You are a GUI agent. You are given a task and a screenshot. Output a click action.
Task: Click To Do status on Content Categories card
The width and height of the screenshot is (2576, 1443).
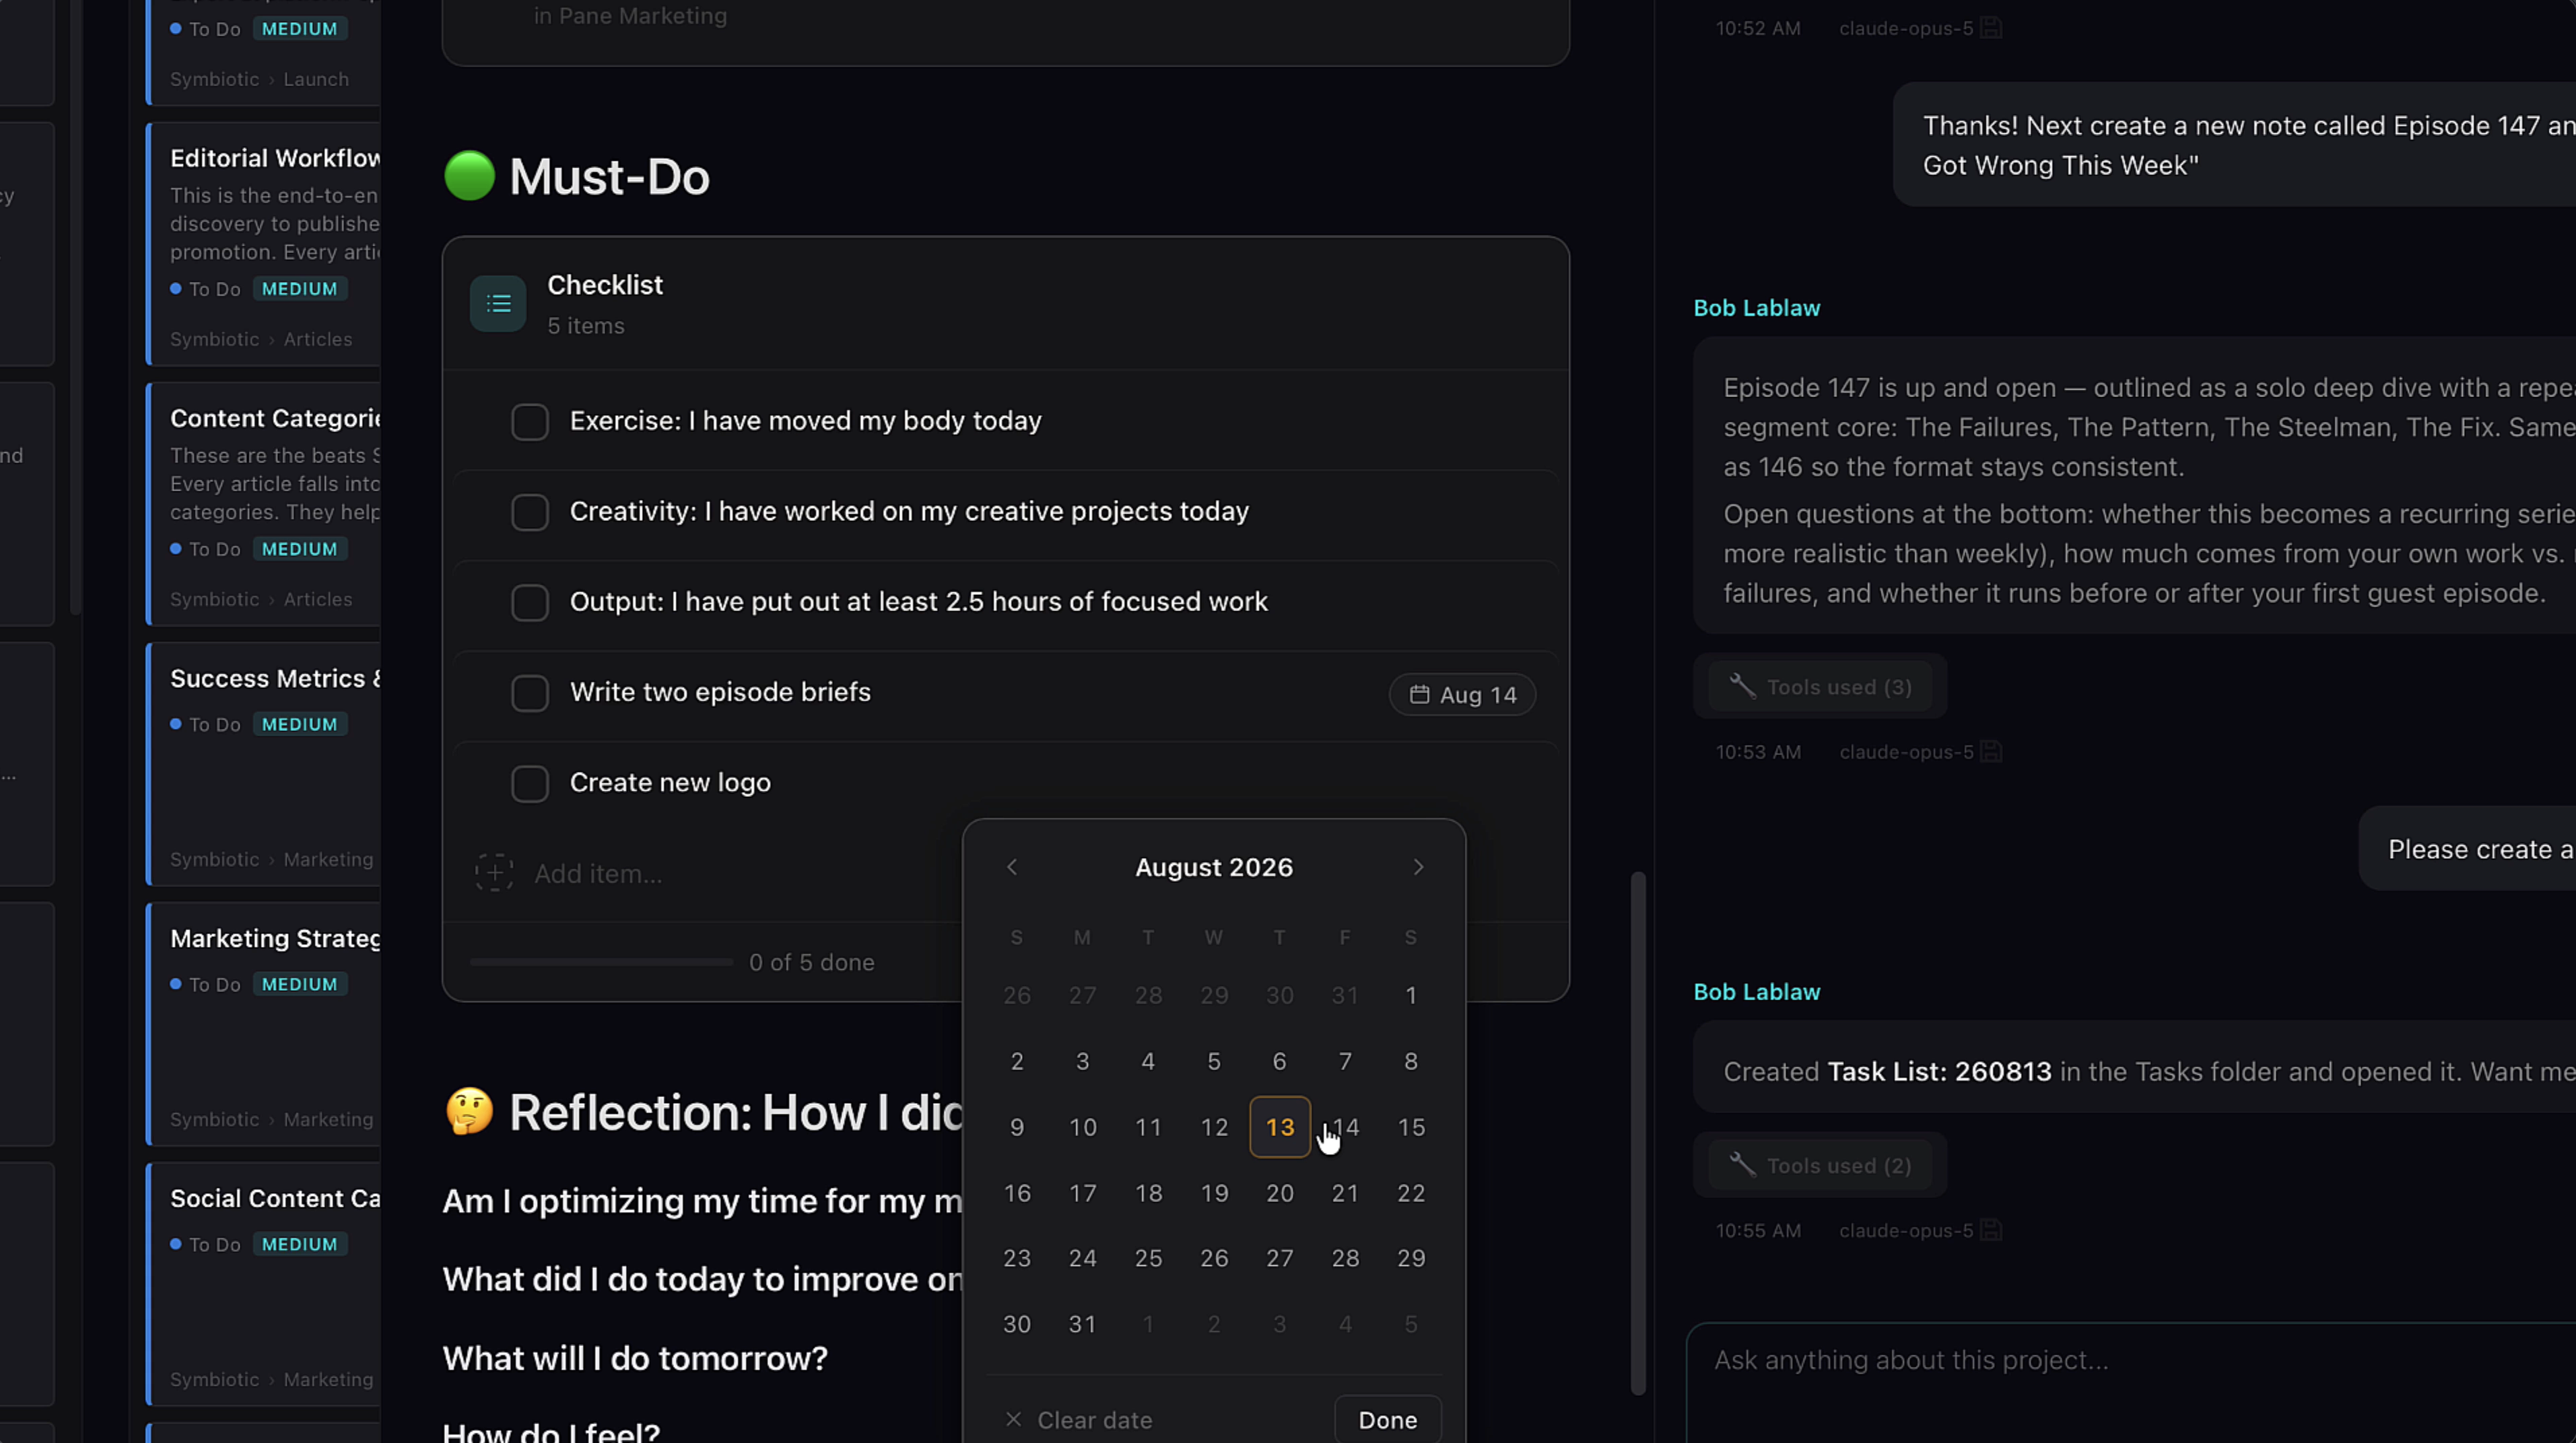point(206,550)
